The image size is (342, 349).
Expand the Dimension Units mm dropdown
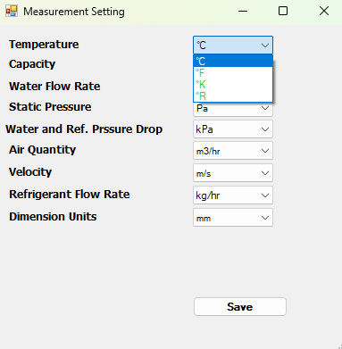233,218
